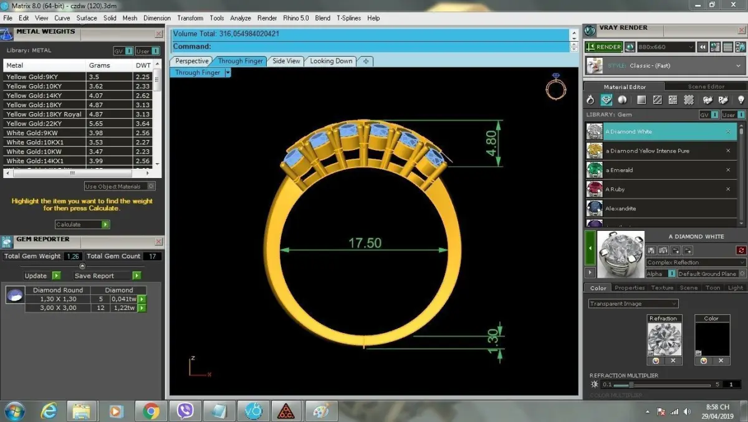Select the dotted pattern texture material icon
Viewport: 748px width, 422px height.
673,100
